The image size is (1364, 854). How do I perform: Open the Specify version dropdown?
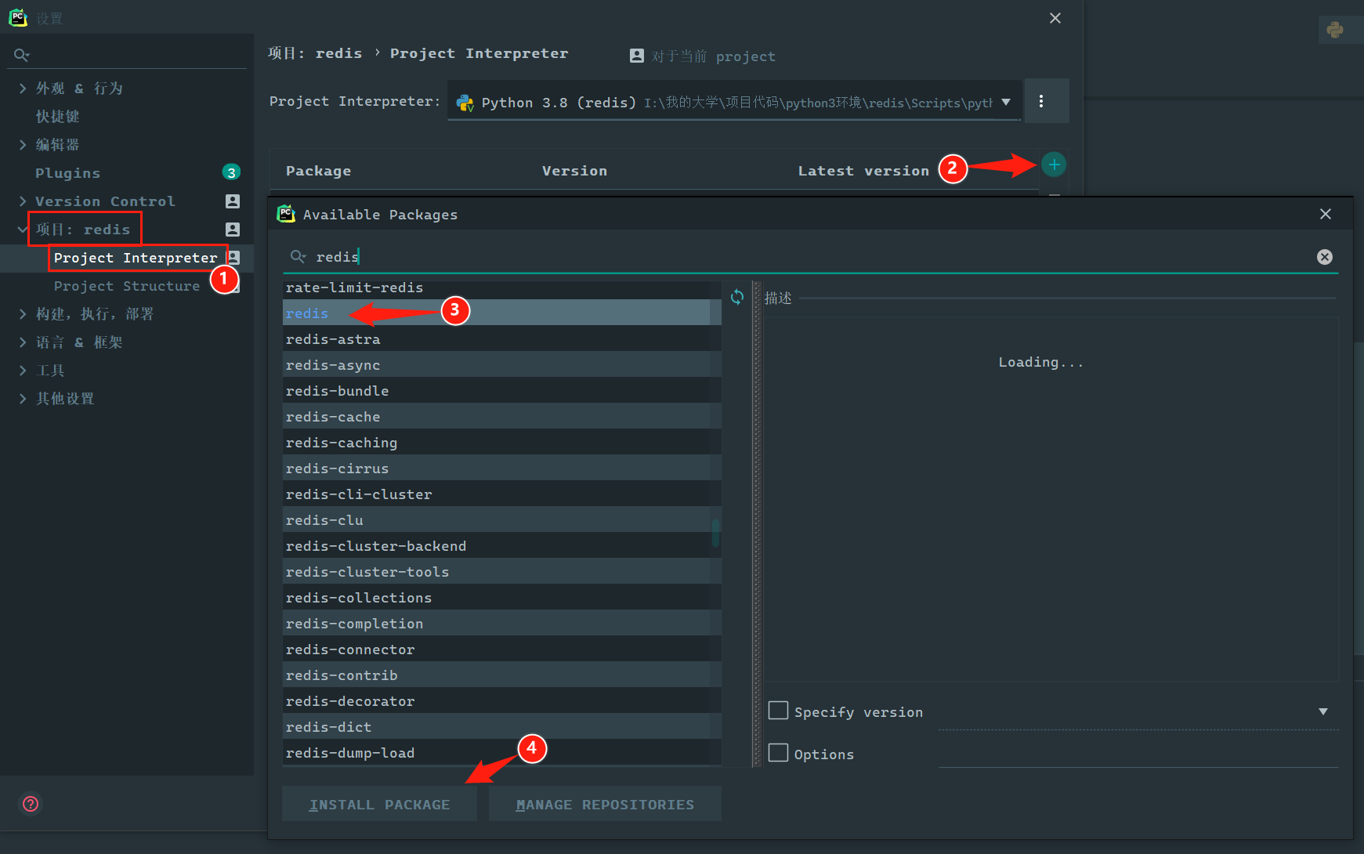[1323, 711]
